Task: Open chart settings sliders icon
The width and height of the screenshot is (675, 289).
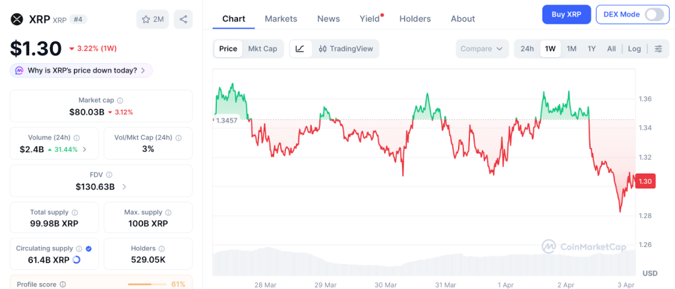Action: tap(658, 49)
